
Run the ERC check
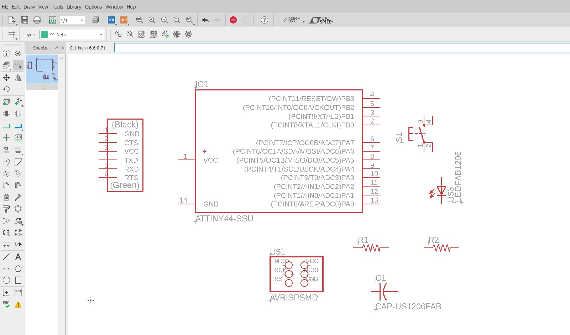[6, 304]
